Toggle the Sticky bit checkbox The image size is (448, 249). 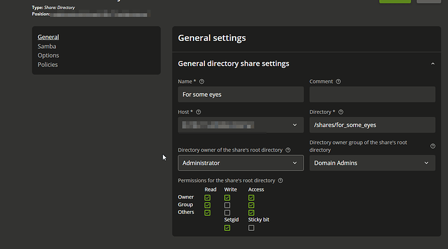251,228
